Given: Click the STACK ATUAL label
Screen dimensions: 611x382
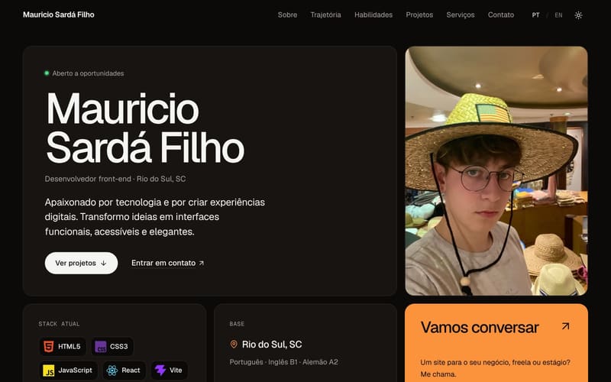Looking at the screenshot, I should (60, 324).
